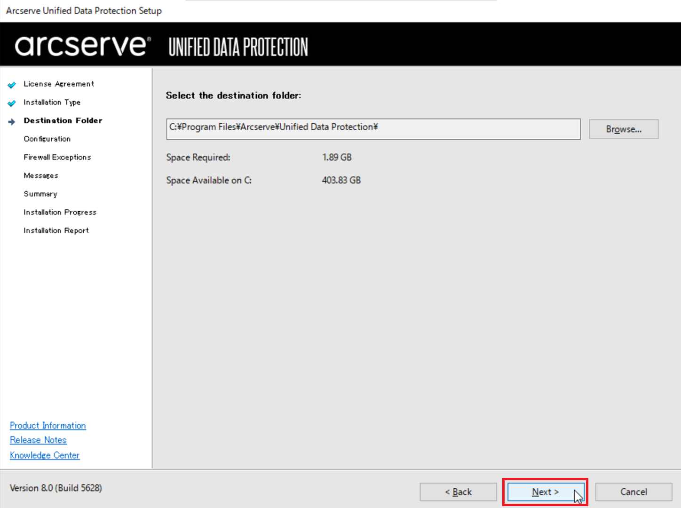Select Installation Report step in sidebar

[56, 230]
